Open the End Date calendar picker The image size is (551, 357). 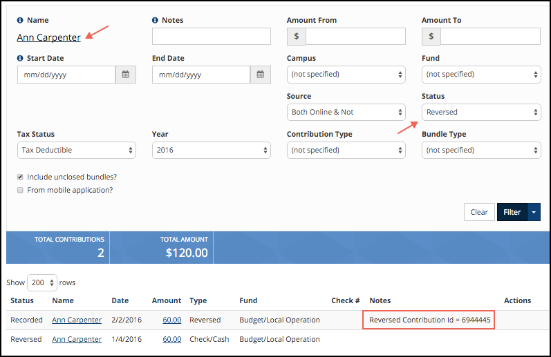tap(261, 75)
